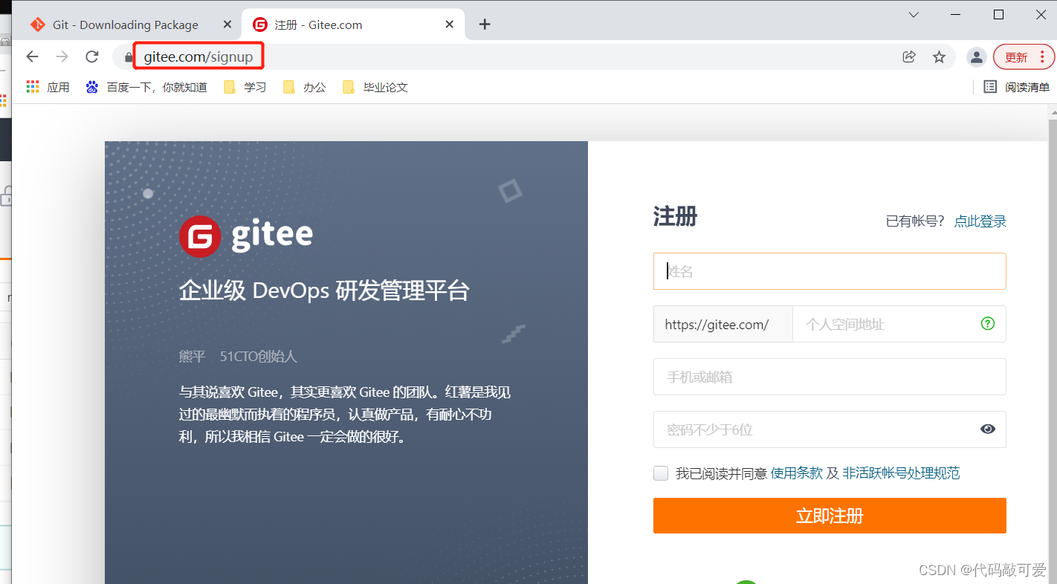Viewport: 1057px width, 584px height.
Task: Click the gitee logo icon
Action: click(x=200, y=236)
